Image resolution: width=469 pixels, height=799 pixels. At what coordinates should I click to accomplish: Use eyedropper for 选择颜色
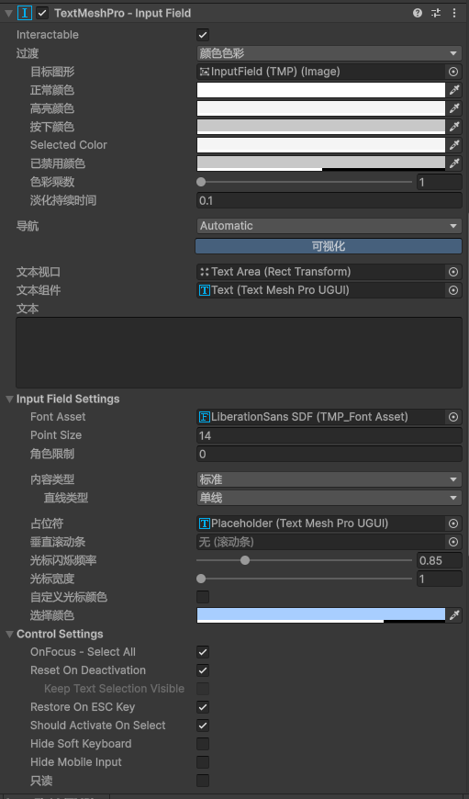click(x=454, y=615)
